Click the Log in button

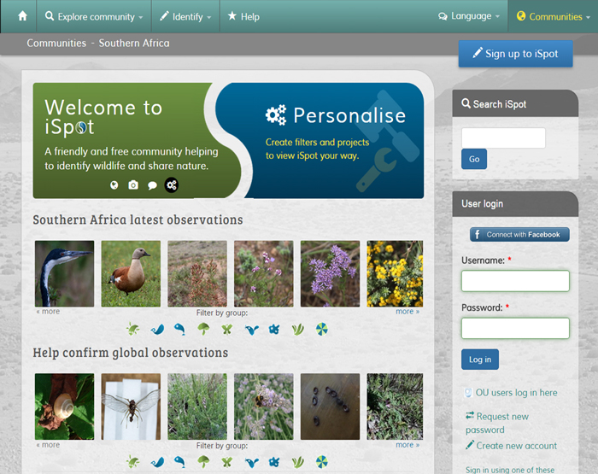pos(480,360)
